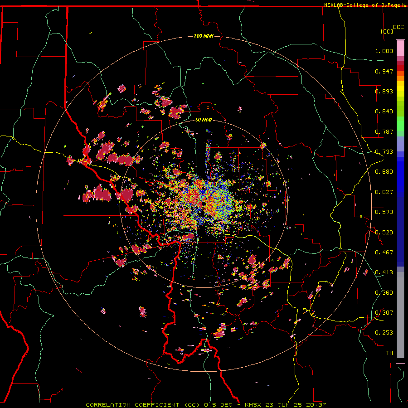Click the 0.840 scale value
The image size is (408, 408).
(x=384, y=112)
